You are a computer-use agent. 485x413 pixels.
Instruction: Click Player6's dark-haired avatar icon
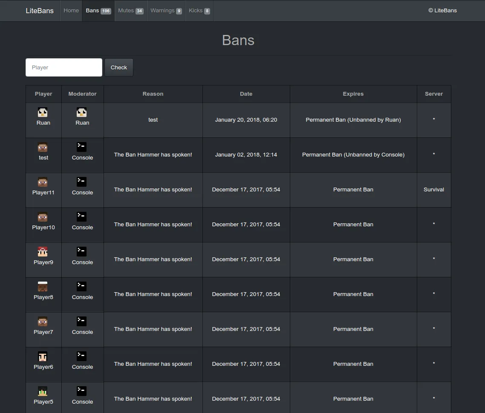43,356
